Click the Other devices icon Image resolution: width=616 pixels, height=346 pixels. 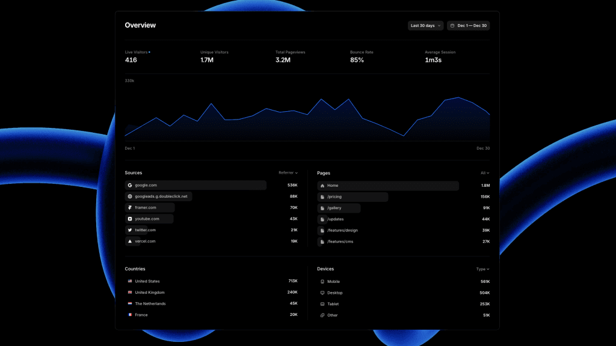click(x=322, y=315)
